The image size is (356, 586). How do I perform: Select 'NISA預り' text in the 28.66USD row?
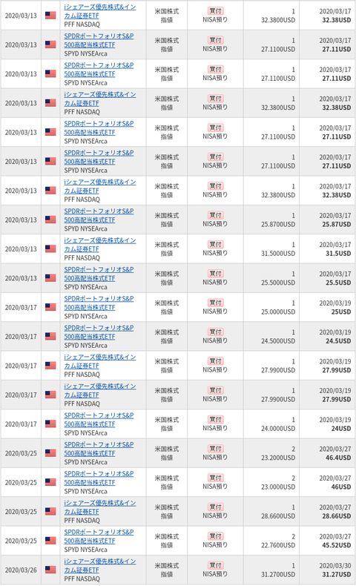(215, 516)
